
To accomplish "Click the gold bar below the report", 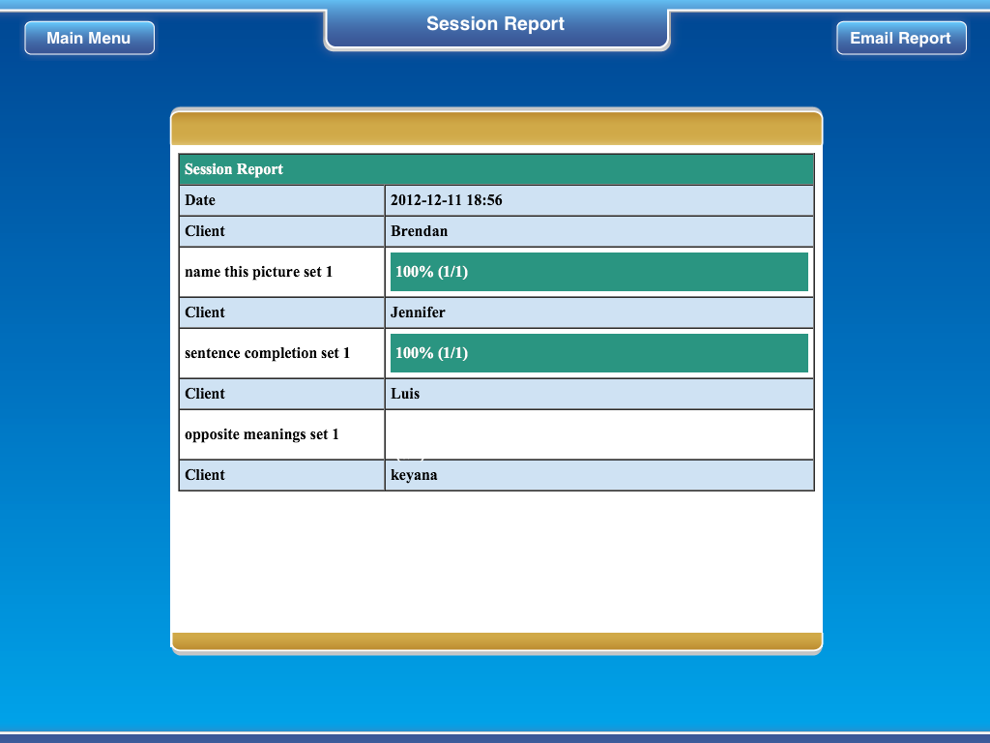I will click(495, 639).
